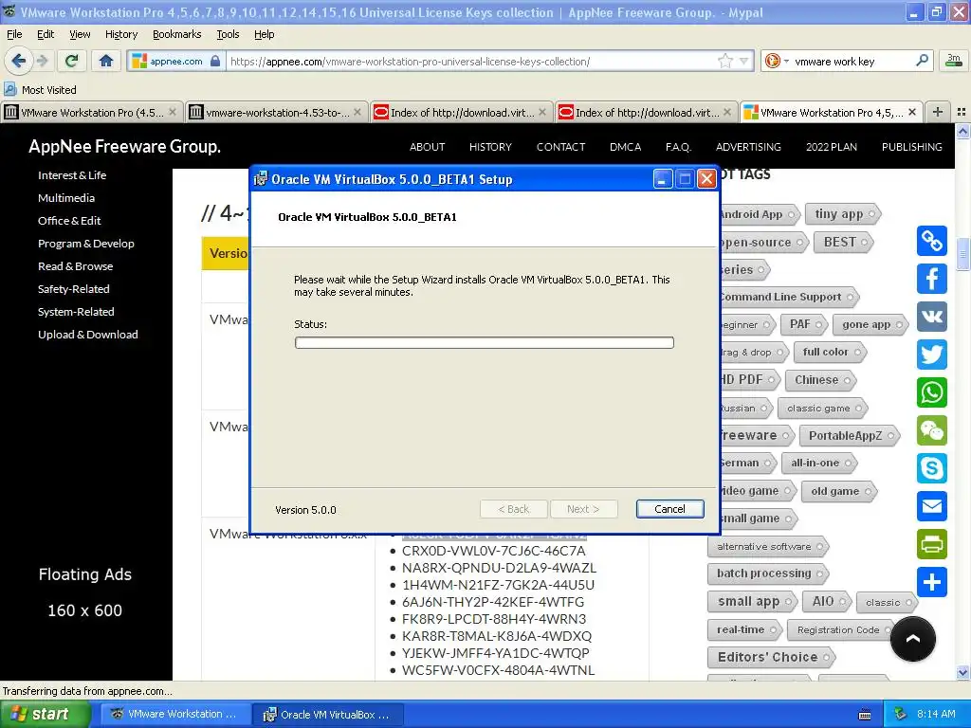
Task: Open more share options plus icon
Action: tap(932, 582)
